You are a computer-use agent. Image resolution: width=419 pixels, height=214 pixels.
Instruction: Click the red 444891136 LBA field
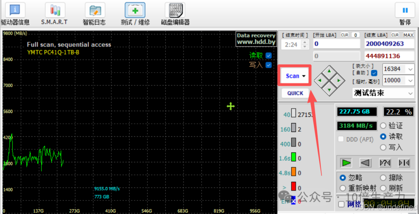pyautogui.click(x=390, y=56)
